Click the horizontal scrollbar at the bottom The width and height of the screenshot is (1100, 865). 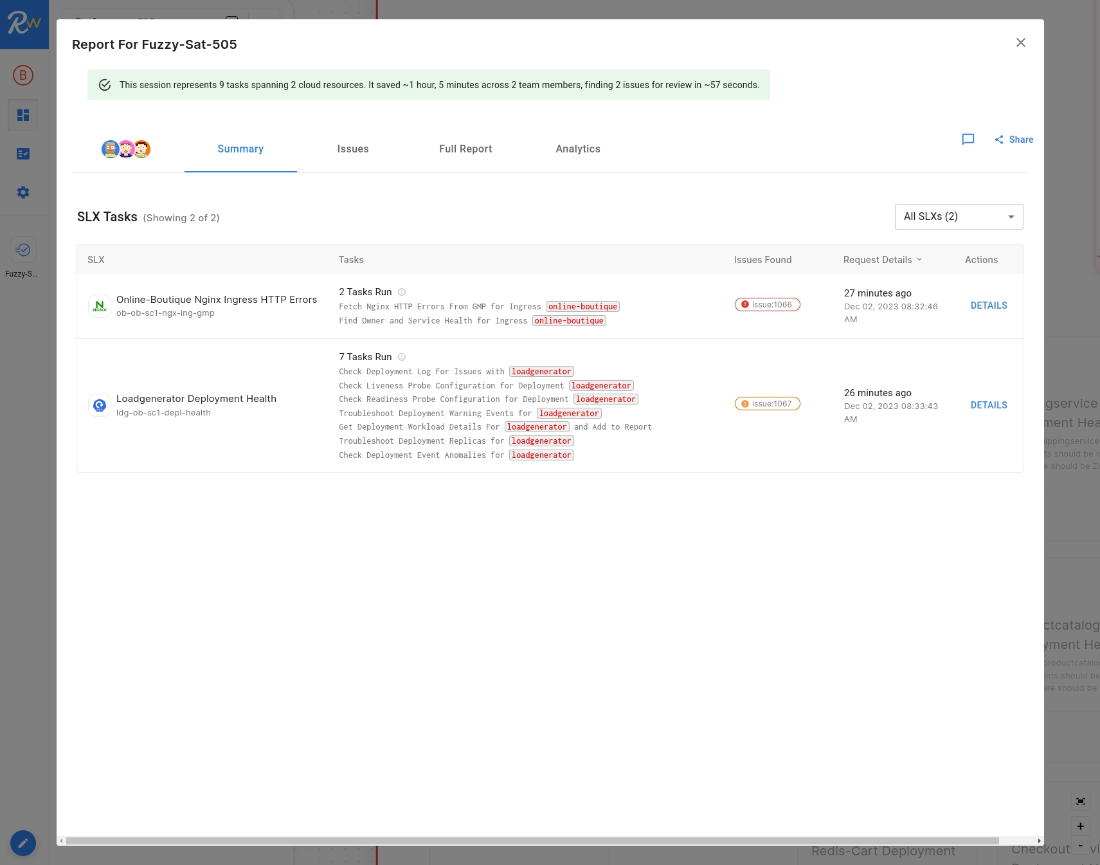tap(532, 841)
